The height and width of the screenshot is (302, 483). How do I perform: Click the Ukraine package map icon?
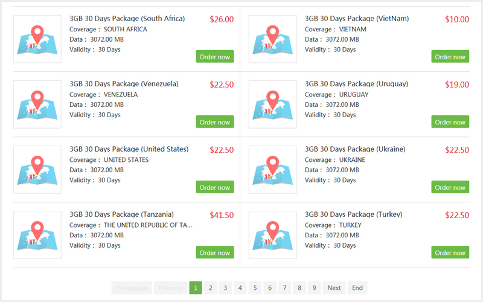(x=273, y=170)
